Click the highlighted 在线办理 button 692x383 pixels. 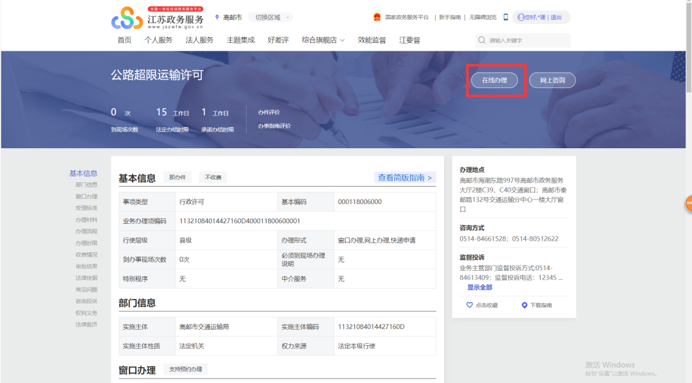point(495,80)
